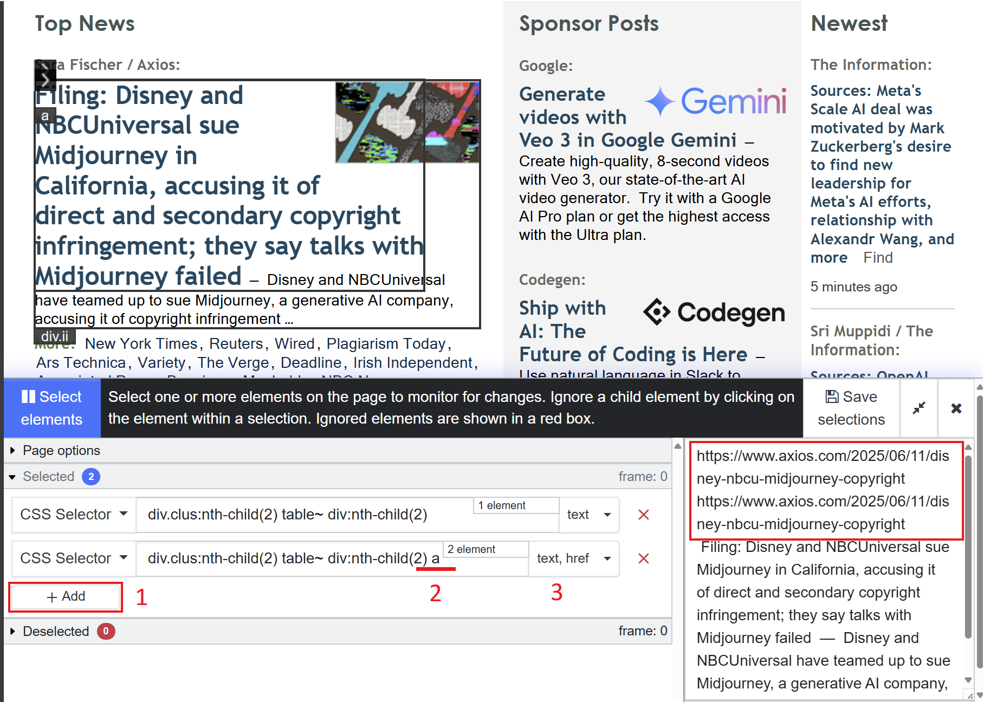Click the Gemini logo
This screenshot has height=702, width=984.
715,101
